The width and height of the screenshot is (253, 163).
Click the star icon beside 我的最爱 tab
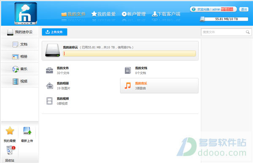click(x=94, y=14)
